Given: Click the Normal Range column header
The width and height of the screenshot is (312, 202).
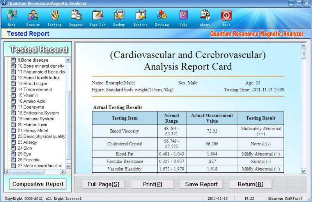Looking at the screenshot, I should pos(172,118).
